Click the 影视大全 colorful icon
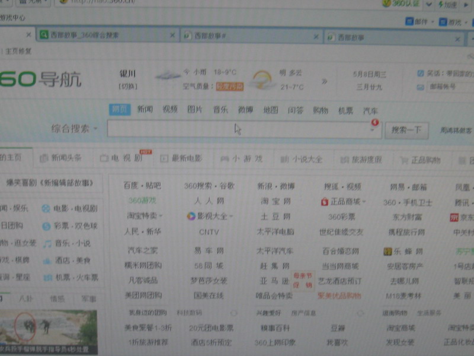This screenshot has width=474, height=356. pyautogui.click(x=191, y=216)
